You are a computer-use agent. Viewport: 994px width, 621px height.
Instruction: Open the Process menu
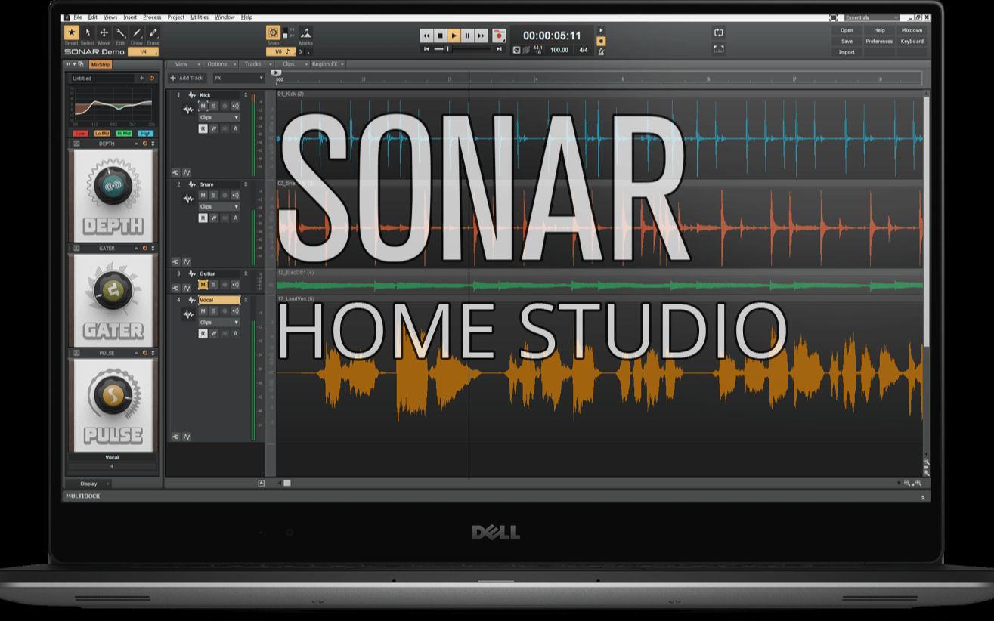click(152, 17)
